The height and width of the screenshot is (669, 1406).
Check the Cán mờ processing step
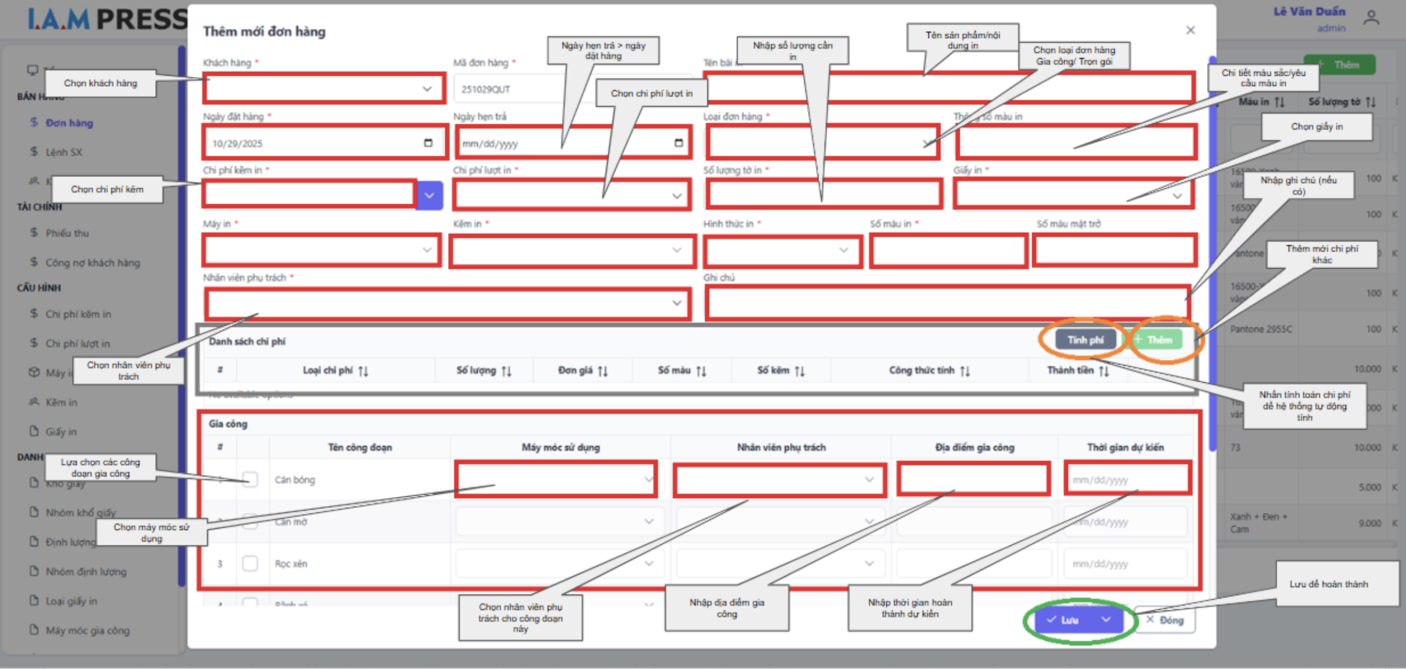point(250,522)
